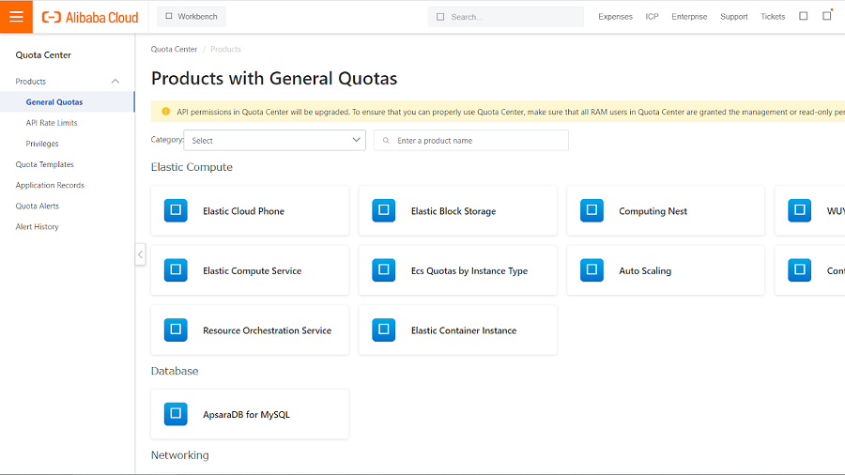This screenshot has width=845, height=475.
Task: Click the Quota Center breadcrumb link
Action: 174,49
